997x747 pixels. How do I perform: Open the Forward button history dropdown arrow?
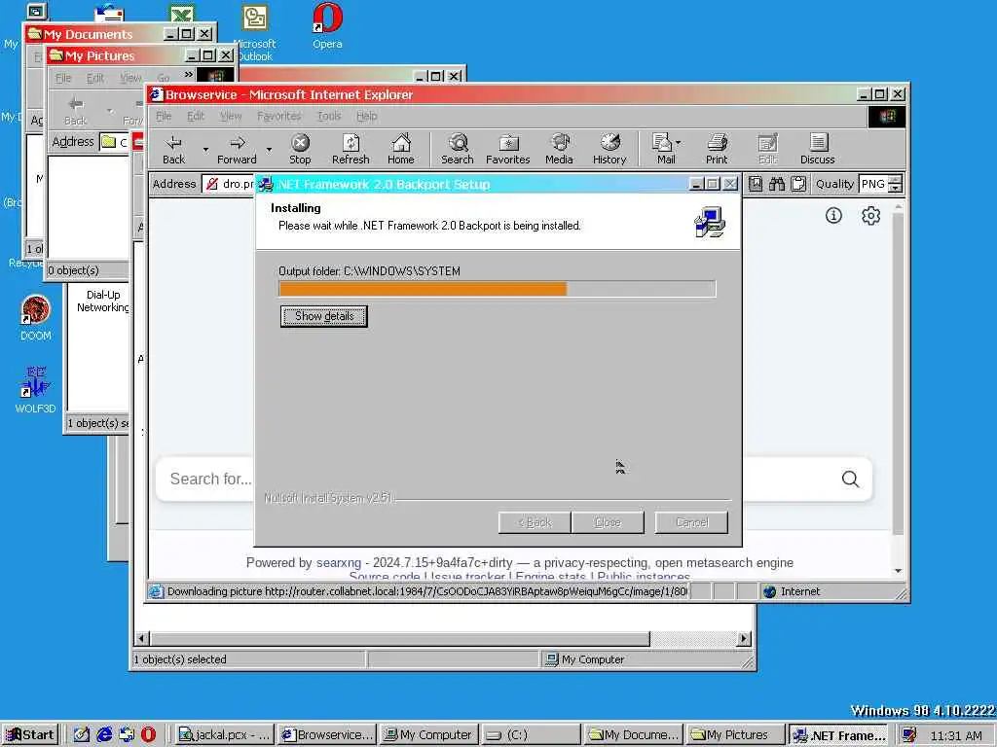tap(269, 150)
